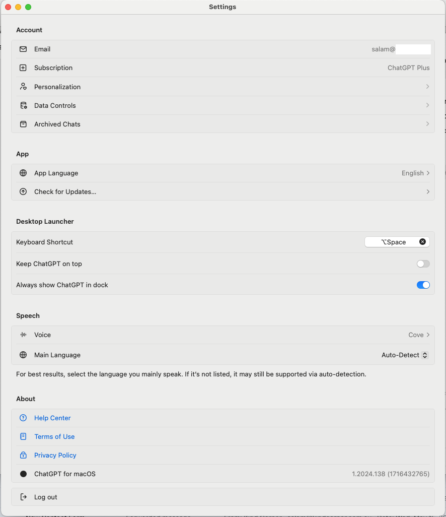Click the Always show ChatGPT in dock label
446x517 pixels.
(62, 285)
